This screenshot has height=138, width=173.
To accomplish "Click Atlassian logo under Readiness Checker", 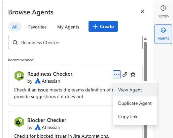I will pyautogui.click(x=38, y=81).
